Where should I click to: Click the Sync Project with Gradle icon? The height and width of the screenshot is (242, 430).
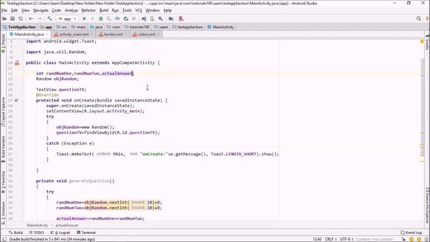(144, 19)
